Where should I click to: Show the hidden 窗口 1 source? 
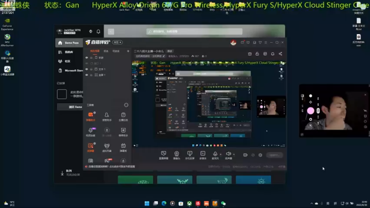86,63
